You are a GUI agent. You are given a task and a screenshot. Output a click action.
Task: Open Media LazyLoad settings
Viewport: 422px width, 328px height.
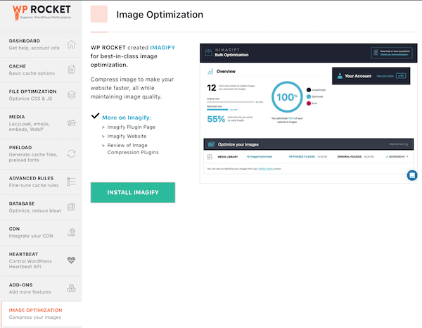[41, 123]
